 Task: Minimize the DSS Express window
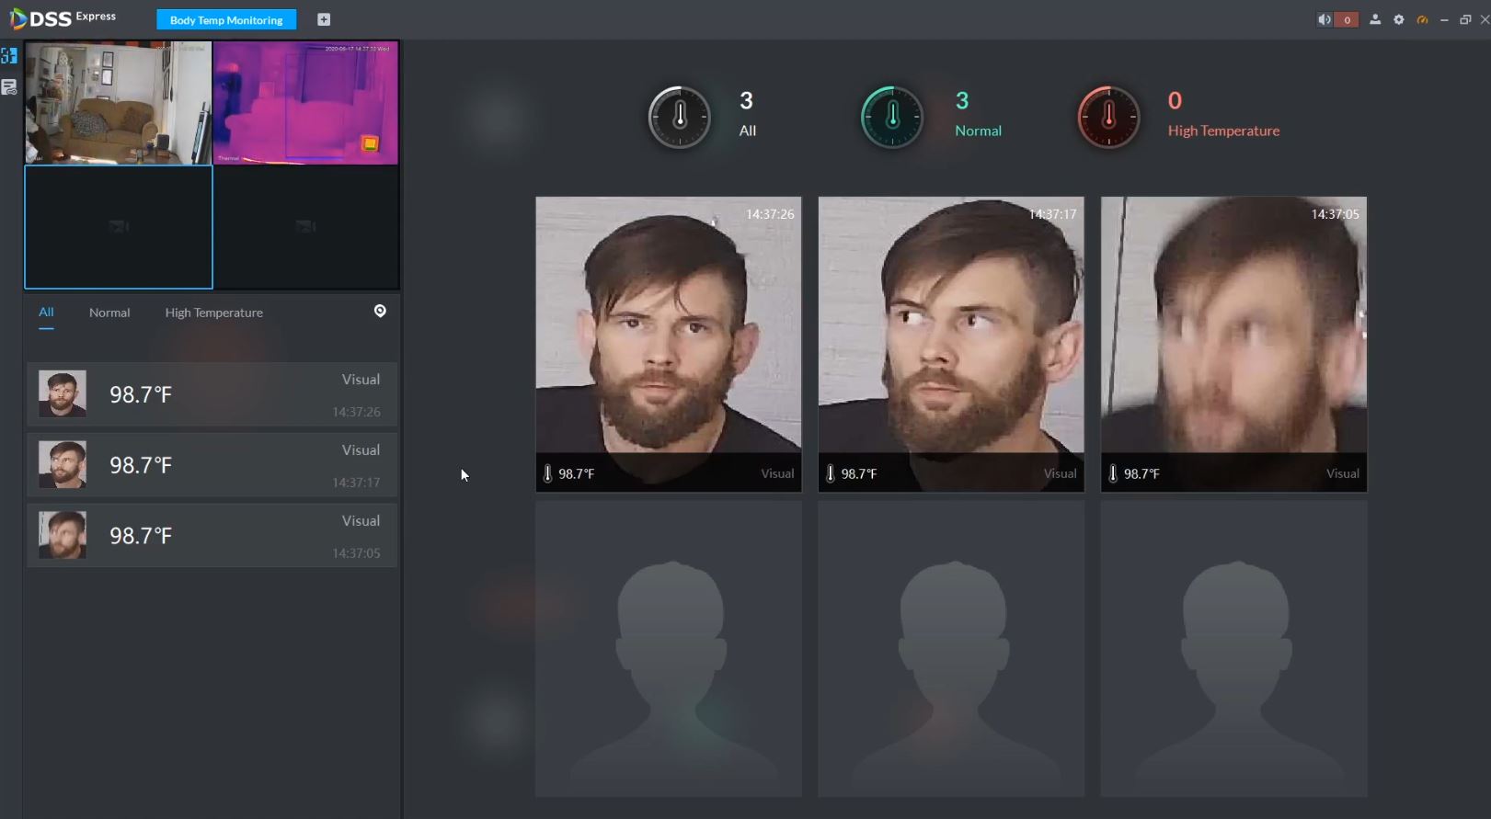click(1444, 19)
